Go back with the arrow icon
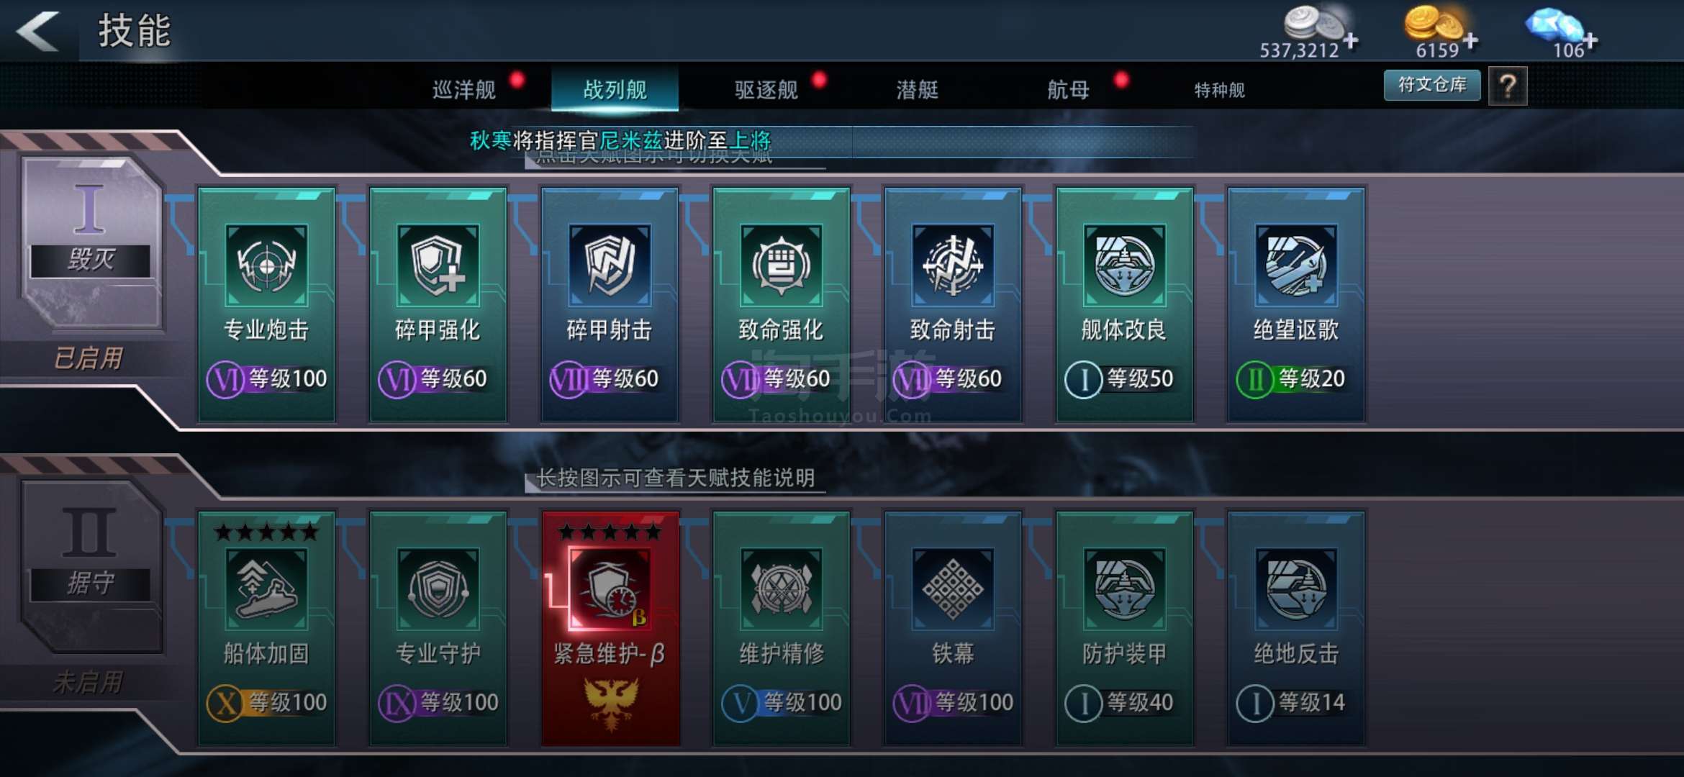Screen dimensions: 1684x777 click(x=37, y=31)
